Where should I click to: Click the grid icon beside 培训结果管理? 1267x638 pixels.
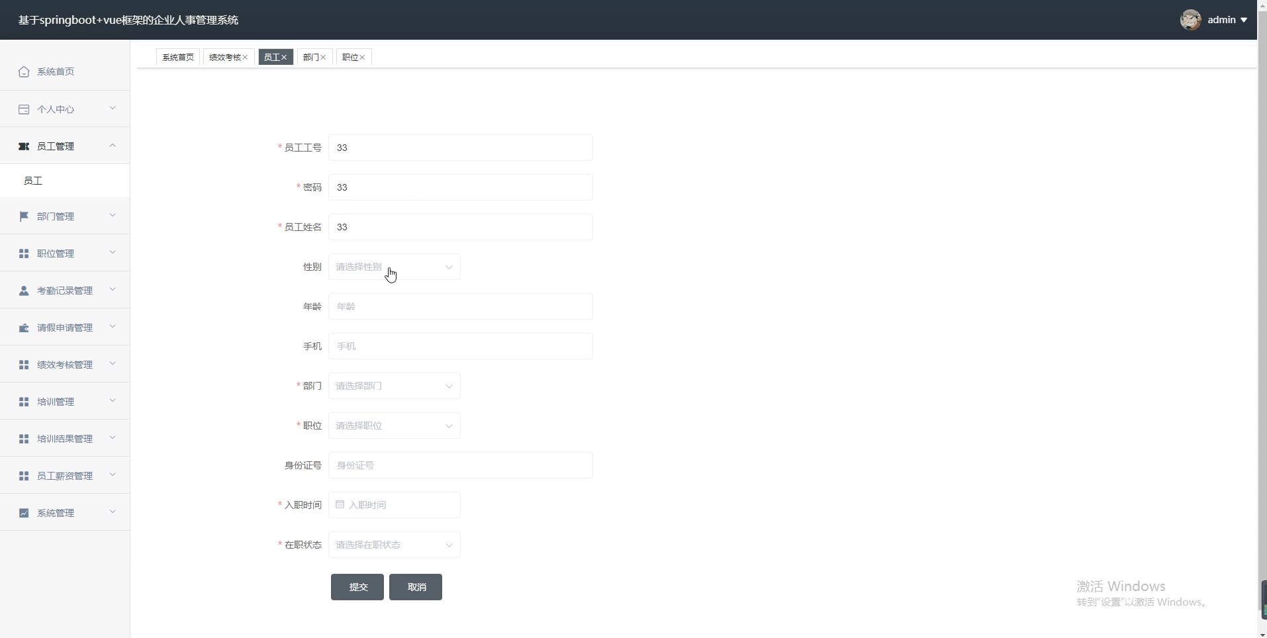(24, 439)
